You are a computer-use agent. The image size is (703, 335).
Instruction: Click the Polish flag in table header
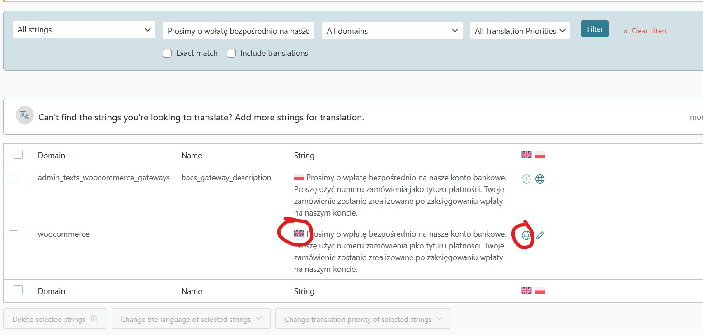tap(540, 155)
